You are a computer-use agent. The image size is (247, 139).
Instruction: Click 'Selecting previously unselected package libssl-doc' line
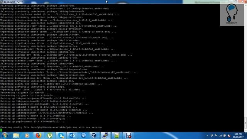pyautogui.click(x=37, y=81)
